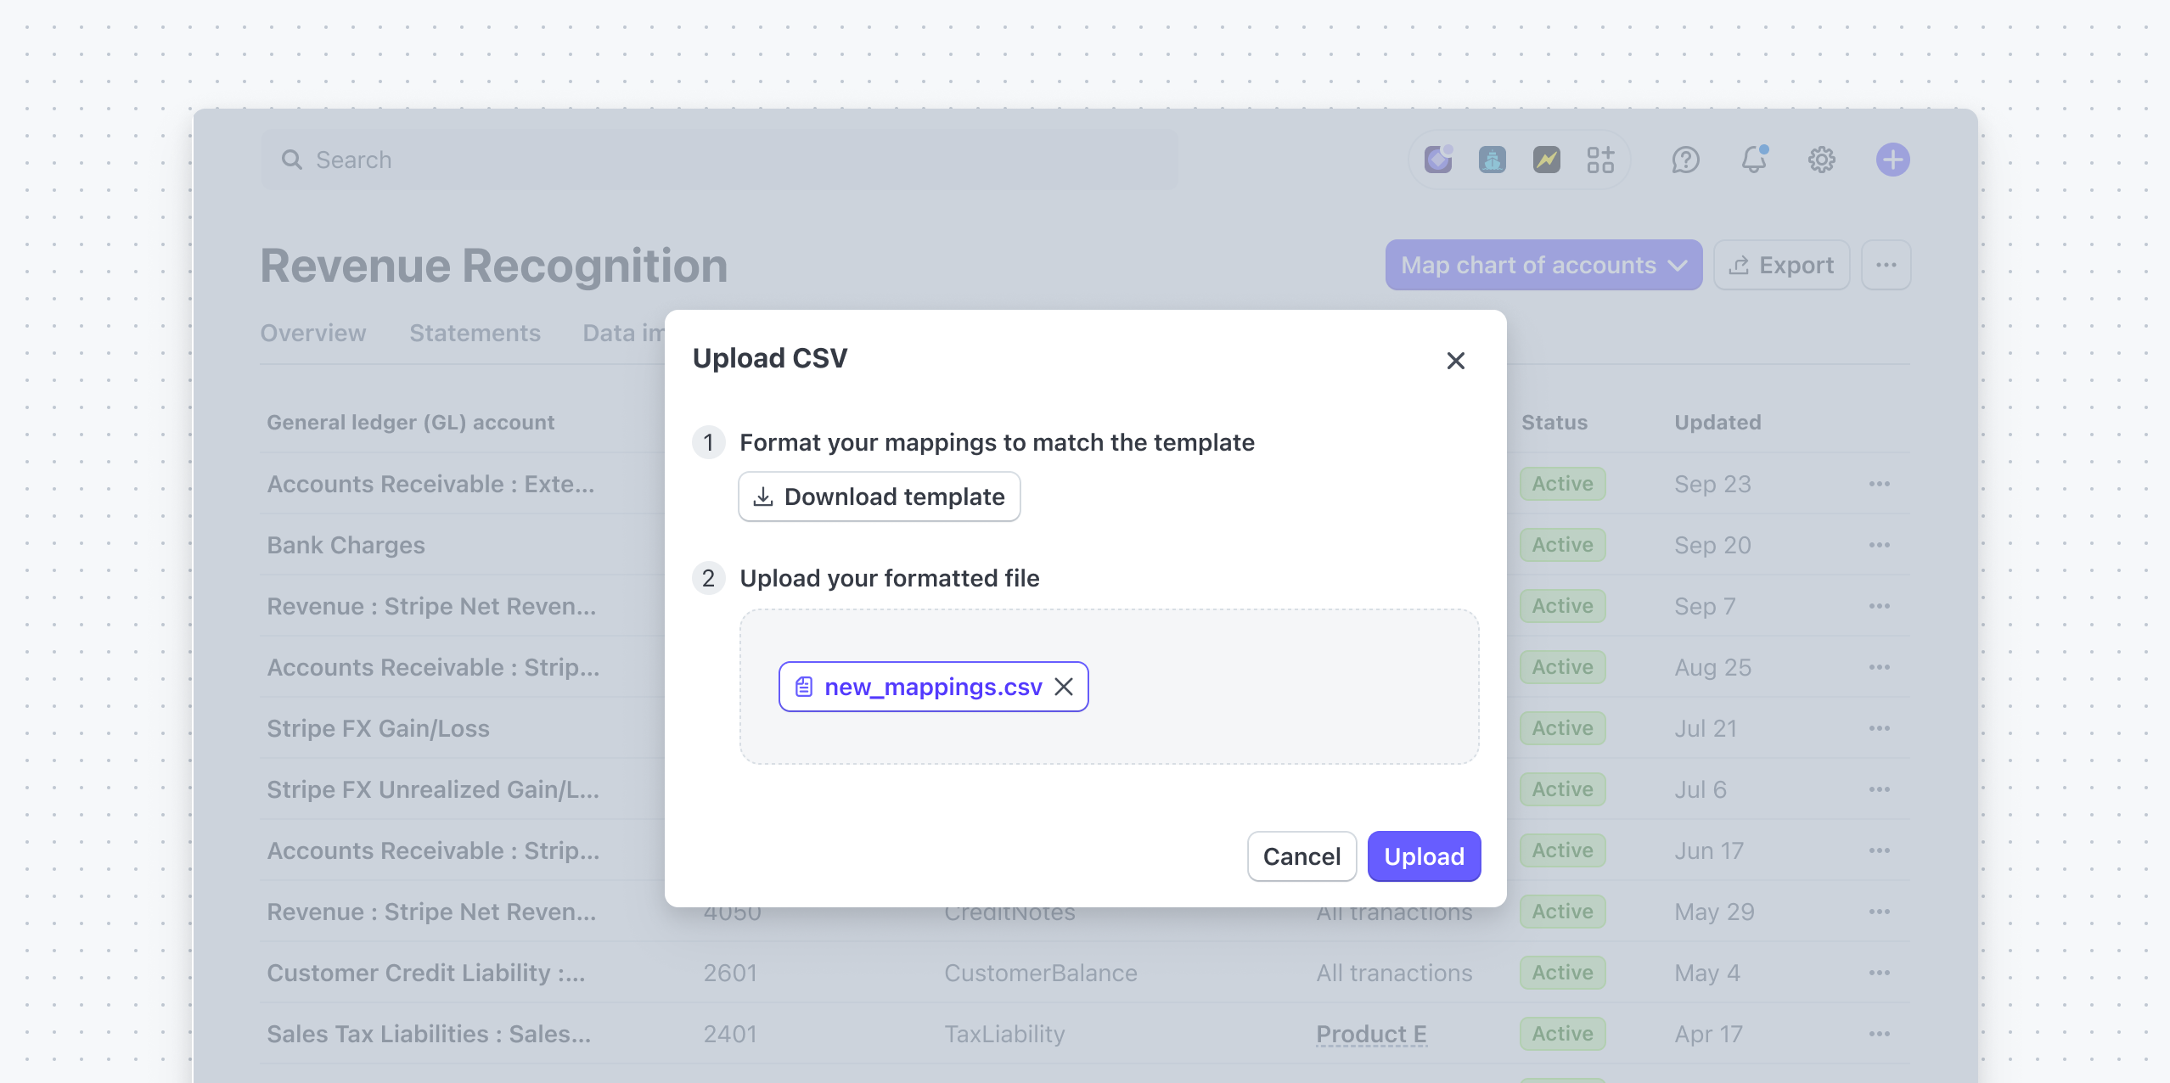Cancel the CSV upload
2170x1083 pixels.
pyautogui.click(x=1302, y=856)
